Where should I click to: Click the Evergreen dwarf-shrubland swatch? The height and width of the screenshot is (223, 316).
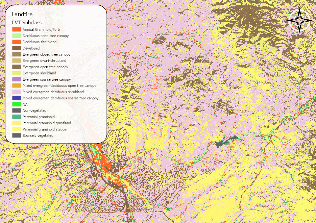pyautogui.click(x=17, y=60)
